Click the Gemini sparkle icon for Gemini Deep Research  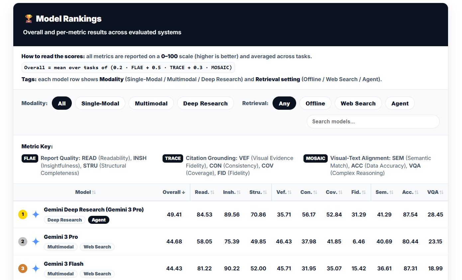[36, 214]
